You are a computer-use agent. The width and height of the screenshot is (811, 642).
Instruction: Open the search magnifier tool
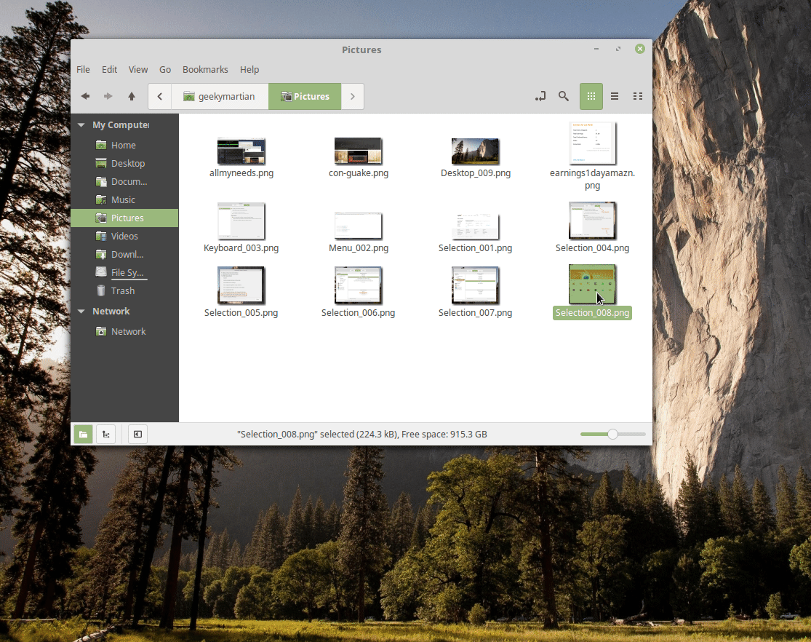click(564, 96)
